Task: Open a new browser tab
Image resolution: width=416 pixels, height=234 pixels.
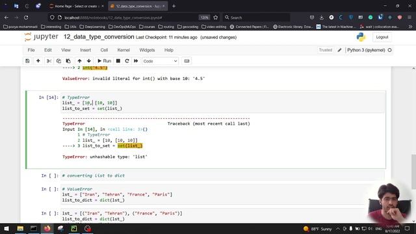Action: (174, 6)
